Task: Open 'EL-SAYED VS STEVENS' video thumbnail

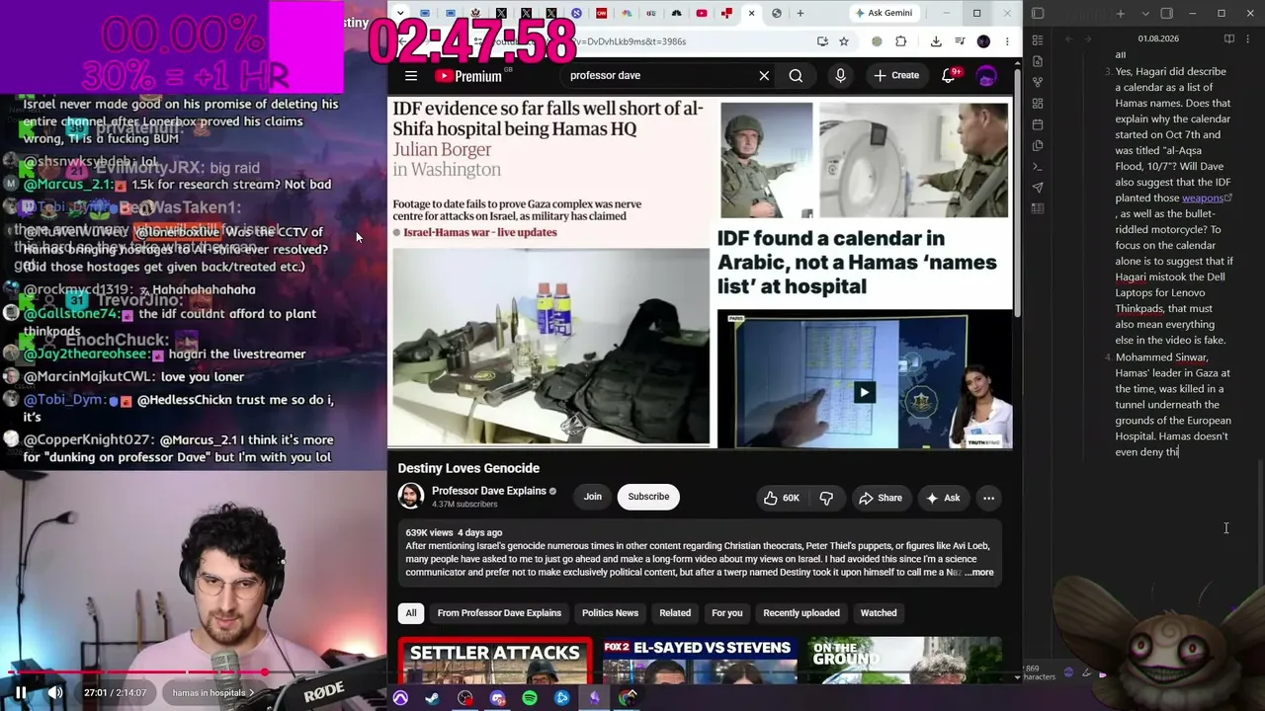Action: (698, 661)
